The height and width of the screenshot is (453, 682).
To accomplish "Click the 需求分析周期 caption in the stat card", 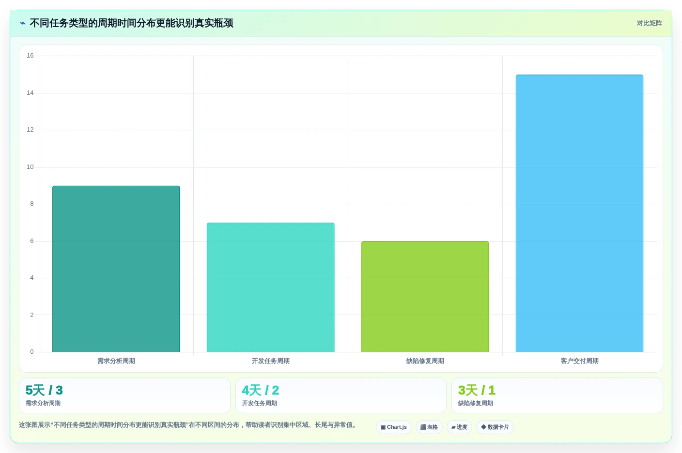I will (x=43, y=403).
